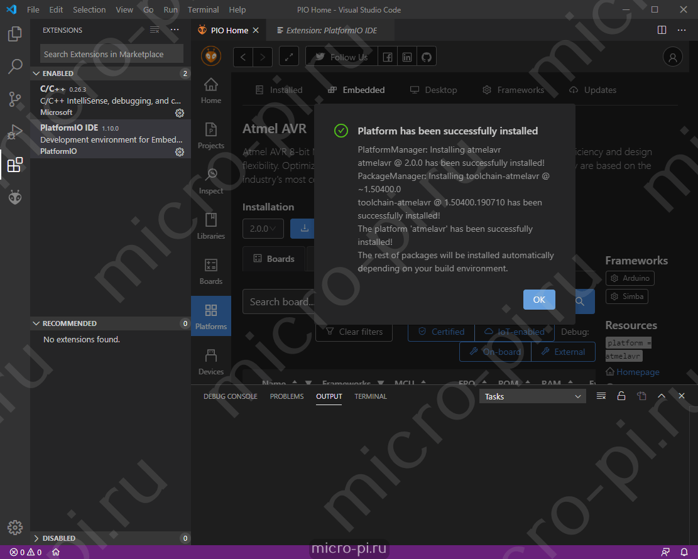698x559 pixels.
Task: Open the PlatformIO alien icon in activity bar
Action: 14,197
